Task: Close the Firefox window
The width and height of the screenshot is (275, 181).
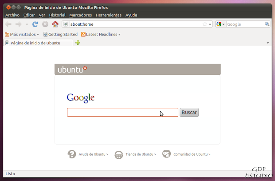Action: pyautogui.click(x=8, y=8)
